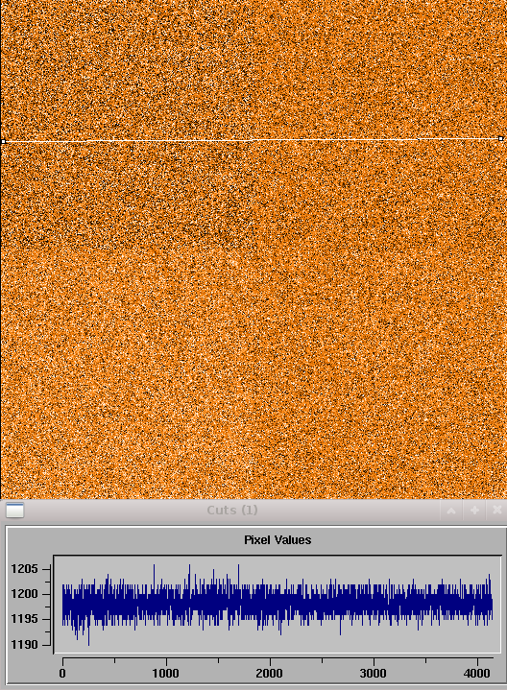Click the plus maximize button of Cuts window
This screenshot has height=690, width=507.
(x=474, y=511)
